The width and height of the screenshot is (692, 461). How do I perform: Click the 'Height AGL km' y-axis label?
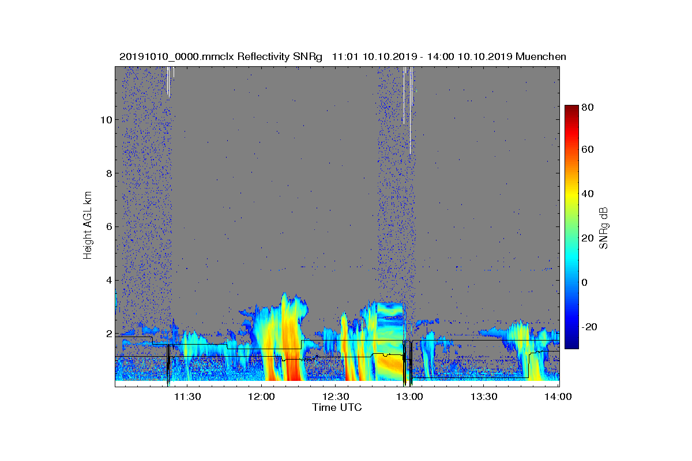click(88, 226)
